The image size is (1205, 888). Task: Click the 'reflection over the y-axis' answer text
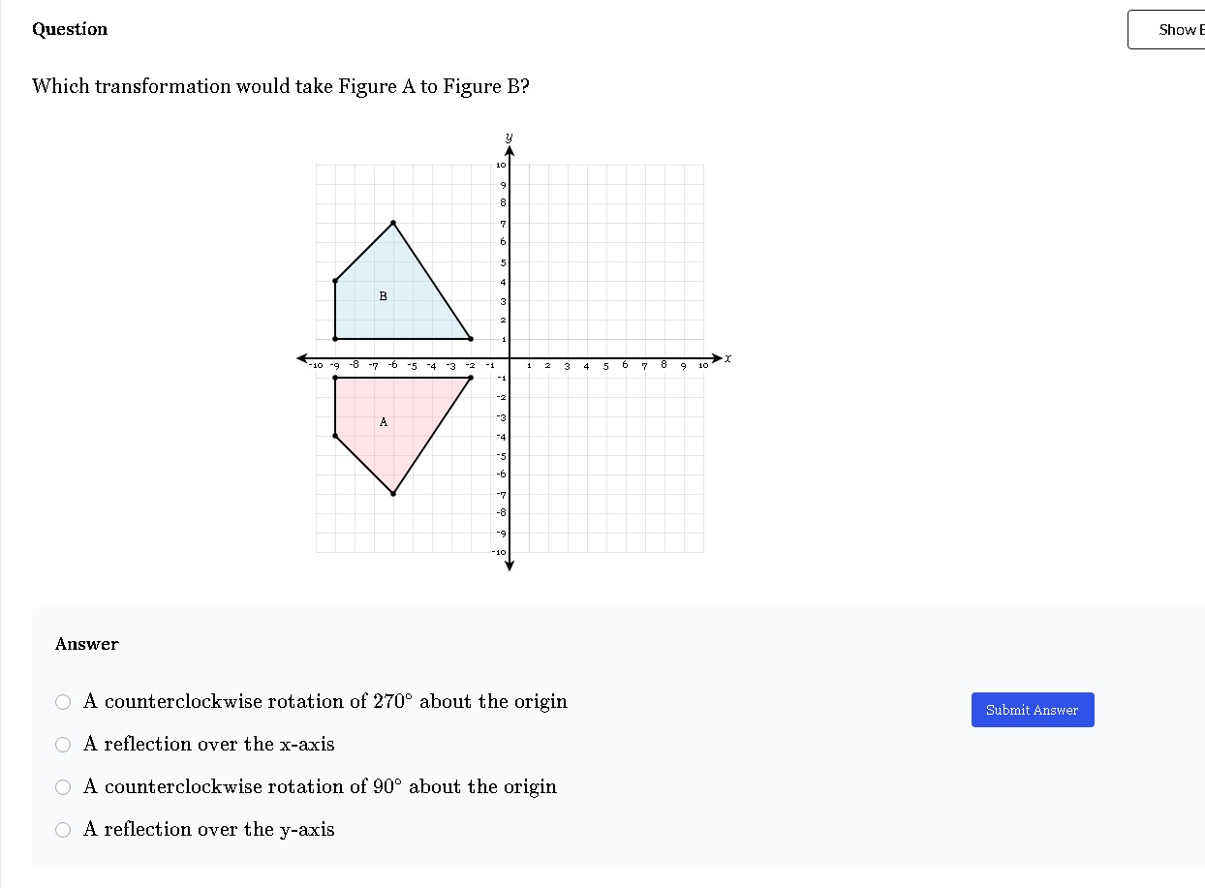209,830
